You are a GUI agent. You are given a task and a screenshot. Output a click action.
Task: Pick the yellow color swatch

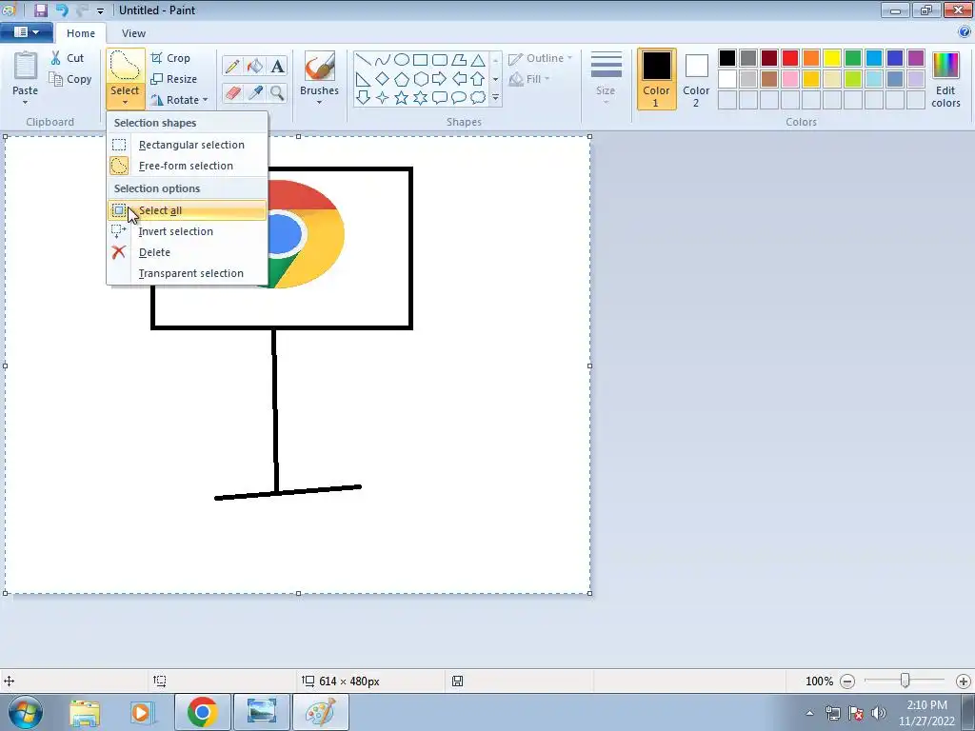pyautogui.click(x=832, y=58)
